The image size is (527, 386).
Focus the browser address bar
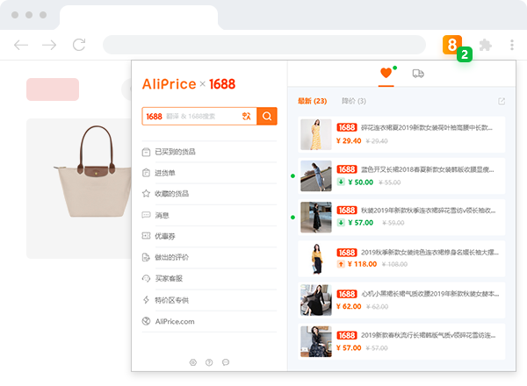(x=264, y=45)
